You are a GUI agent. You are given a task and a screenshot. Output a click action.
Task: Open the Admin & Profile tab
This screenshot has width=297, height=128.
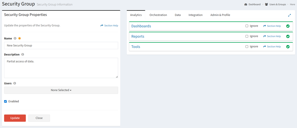click(x=220, y=15)
